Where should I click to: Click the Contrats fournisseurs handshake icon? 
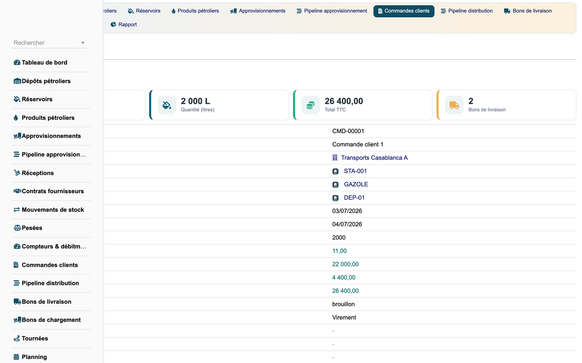tap(17, 191)
